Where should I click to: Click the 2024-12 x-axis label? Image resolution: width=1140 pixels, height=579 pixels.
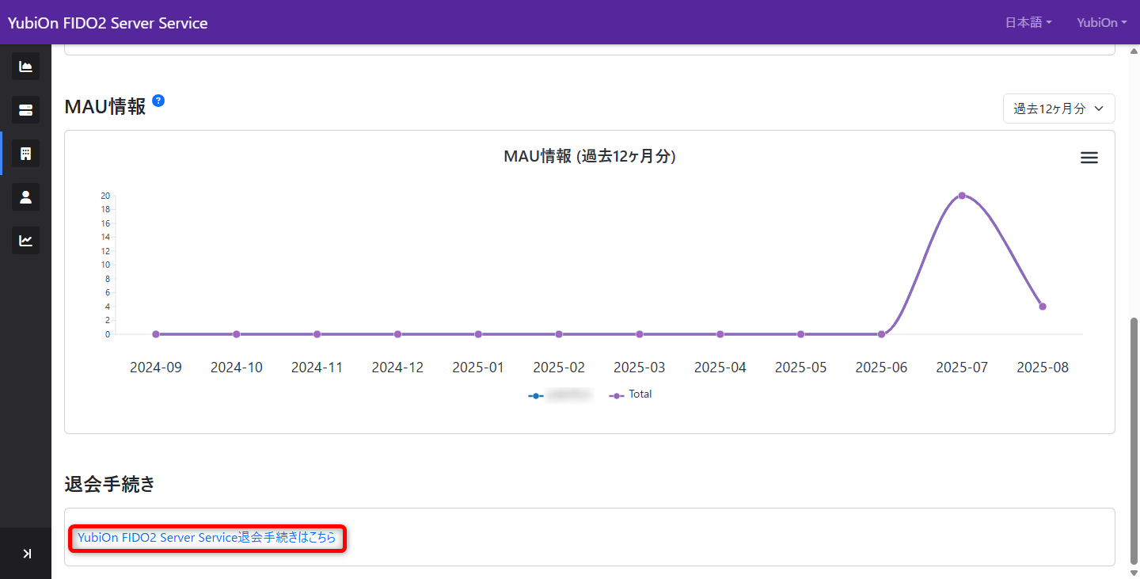coord(397,368)
